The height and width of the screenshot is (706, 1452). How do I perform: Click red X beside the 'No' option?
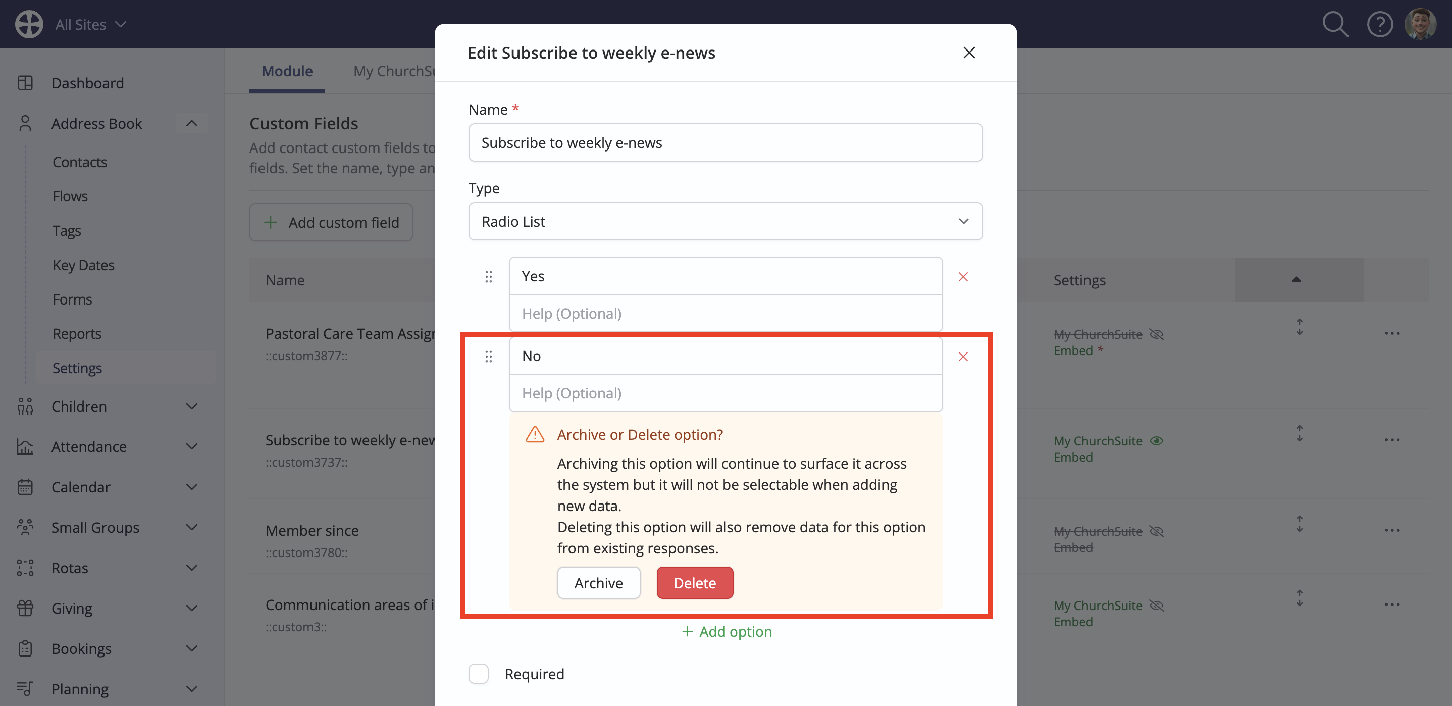[x=963, y=357]
